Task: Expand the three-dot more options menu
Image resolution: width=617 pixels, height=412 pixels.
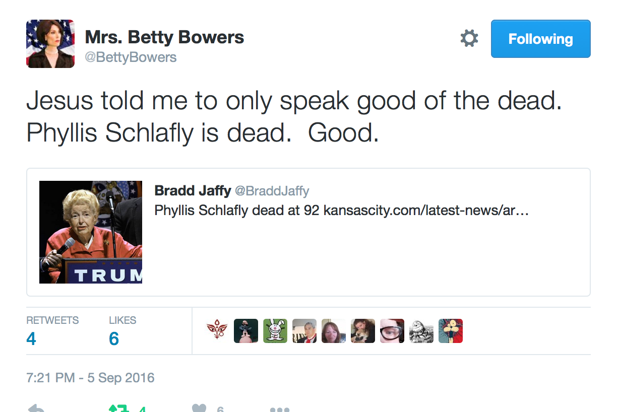Action: 279,409
